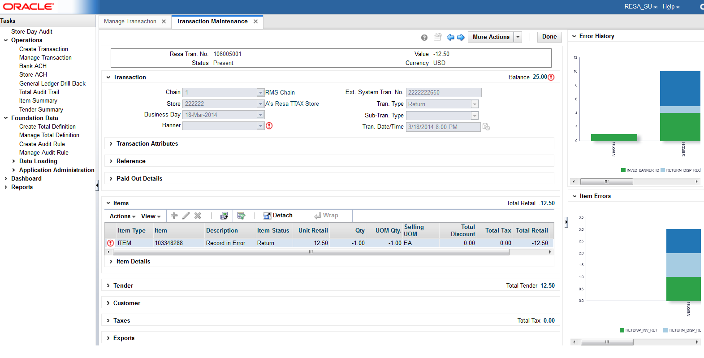
Task: Open the RESA_SU user menu
Action: click(x=641, y=7)
